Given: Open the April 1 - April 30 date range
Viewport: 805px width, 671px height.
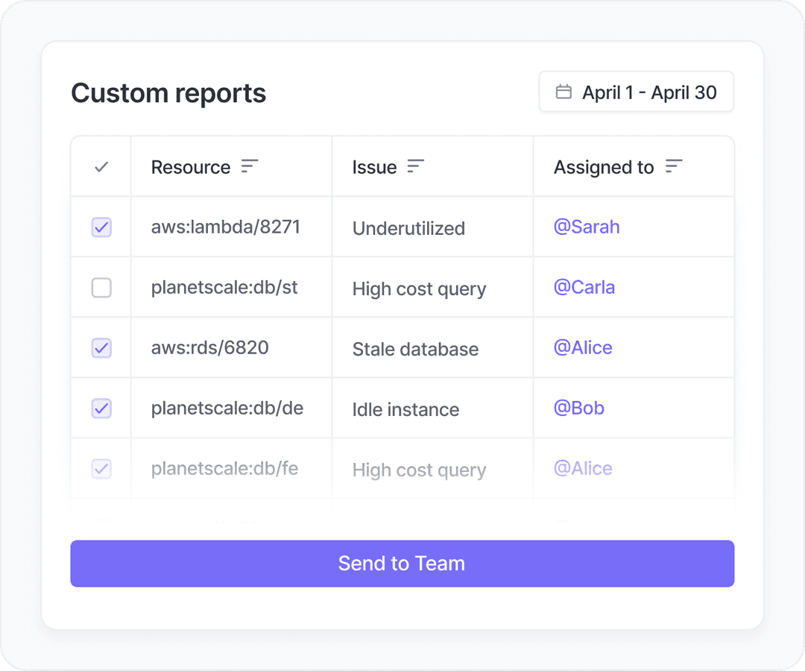Looking at the screenshot, I should click(x=637, y=92).
